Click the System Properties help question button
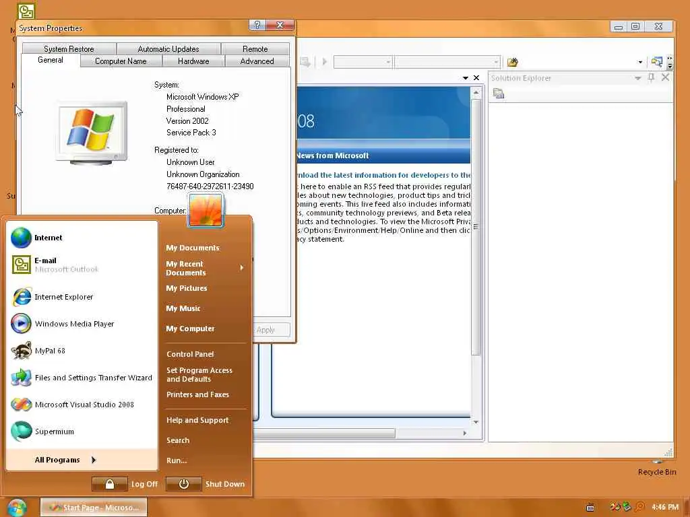690x517 pixels. 257,25
